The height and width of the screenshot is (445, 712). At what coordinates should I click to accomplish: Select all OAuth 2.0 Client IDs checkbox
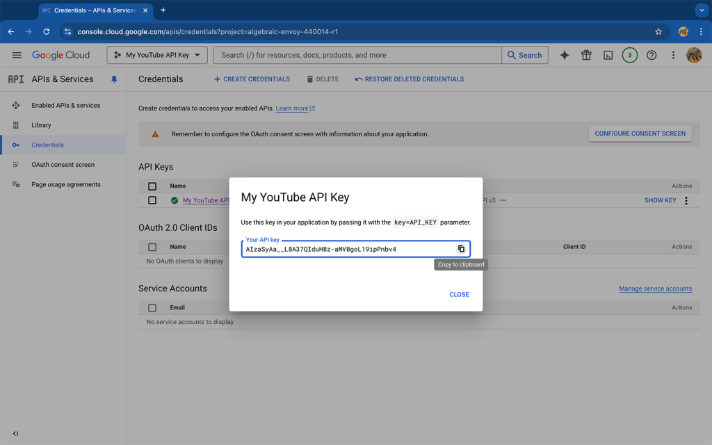point(152,247)
